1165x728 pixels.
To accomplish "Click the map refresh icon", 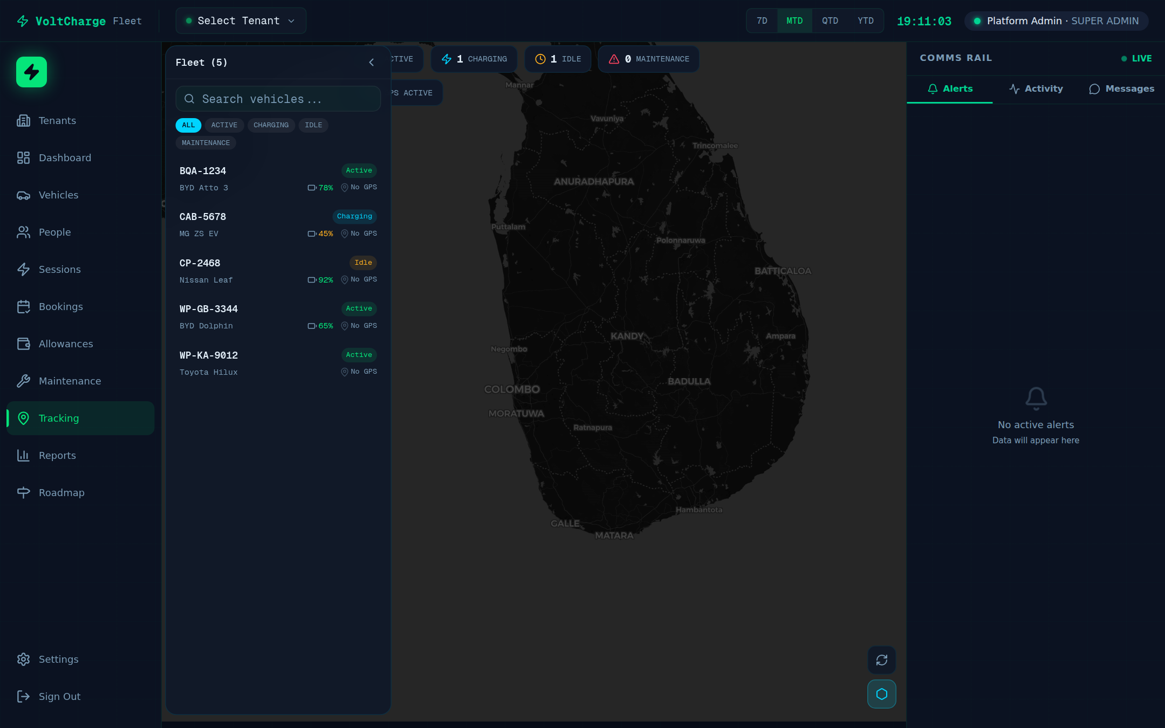I will [881, 660].
